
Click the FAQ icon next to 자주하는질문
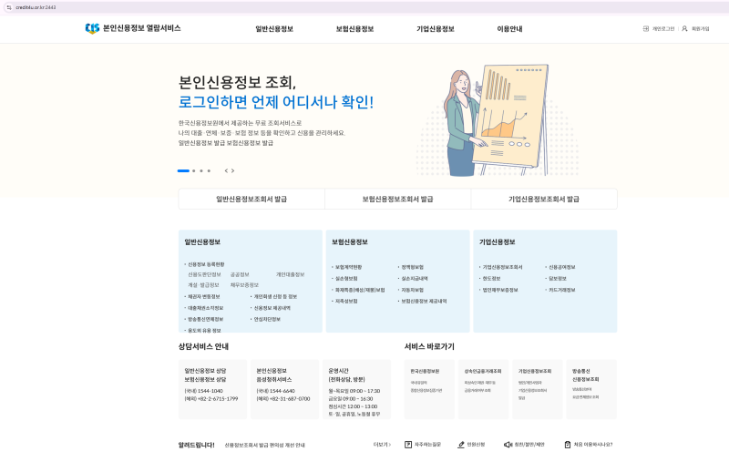pos(408,445)
